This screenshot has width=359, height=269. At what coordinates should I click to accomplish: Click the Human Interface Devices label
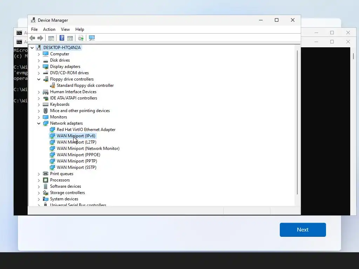(x=73, y=92)
